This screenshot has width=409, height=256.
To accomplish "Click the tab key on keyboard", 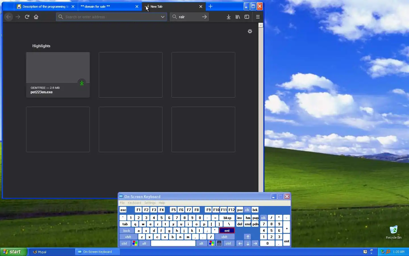I will click(125, 224).
